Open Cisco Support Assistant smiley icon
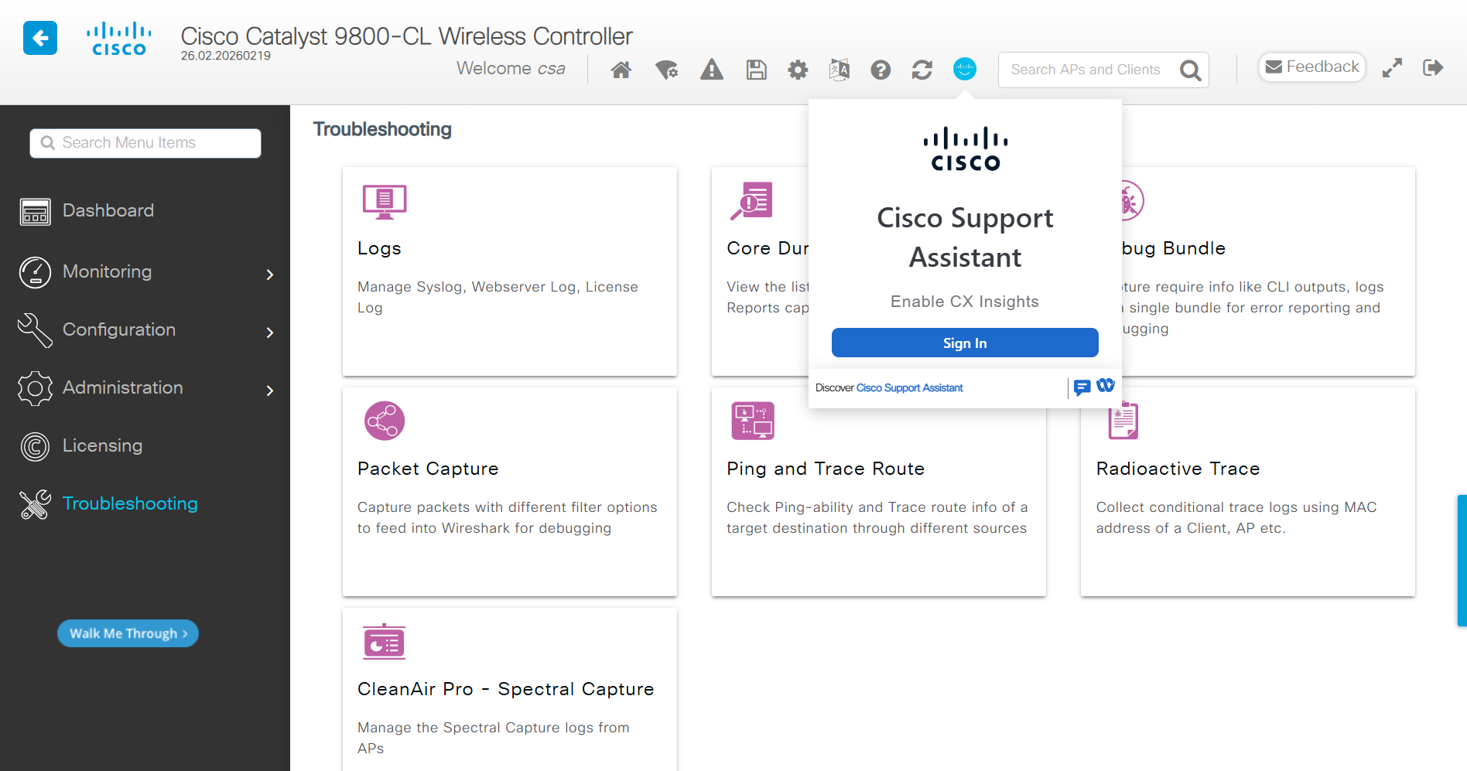 pos(964,69)
